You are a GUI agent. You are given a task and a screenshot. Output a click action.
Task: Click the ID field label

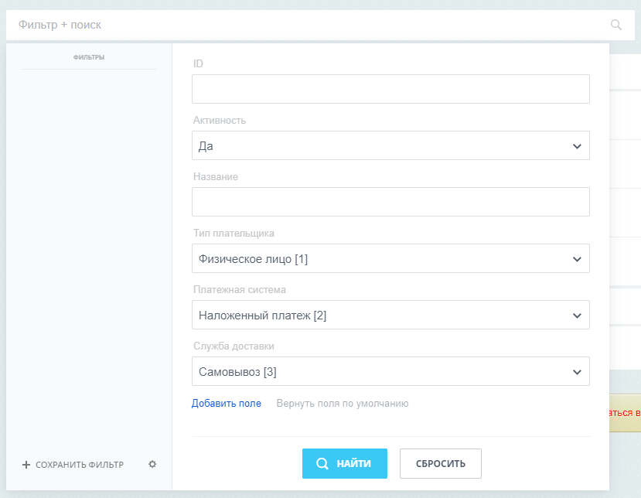(x=198, y=63)
